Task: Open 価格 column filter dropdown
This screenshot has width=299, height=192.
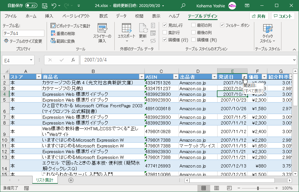Action: pyautogui.click(x=264, y=77)
